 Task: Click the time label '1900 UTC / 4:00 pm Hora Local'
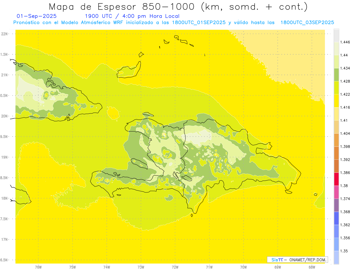click(132, 16)
